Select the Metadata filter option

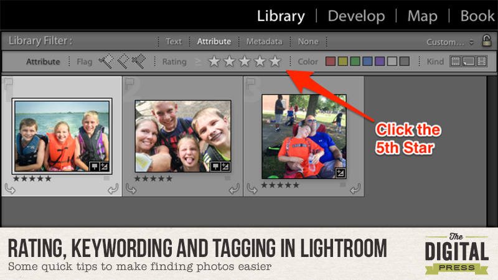(264, 41)
